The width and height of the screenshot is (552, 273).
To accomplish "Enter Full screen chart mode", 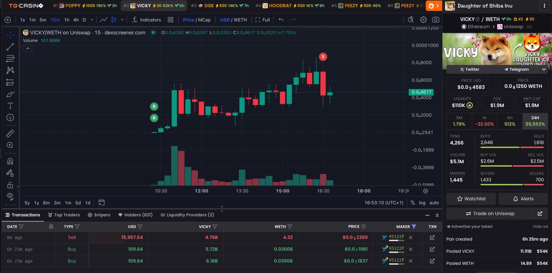I will click(263, 20).
